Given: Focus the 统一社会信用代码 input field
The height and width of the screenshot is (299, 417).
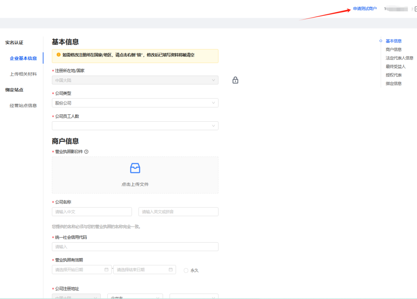Looking at the screenshot, I should tap(135, 246).
